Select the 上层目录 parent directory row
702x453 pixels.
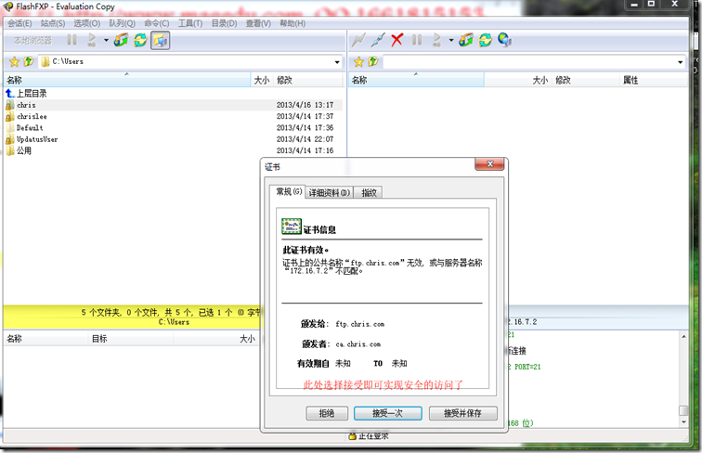click(173, 94)
